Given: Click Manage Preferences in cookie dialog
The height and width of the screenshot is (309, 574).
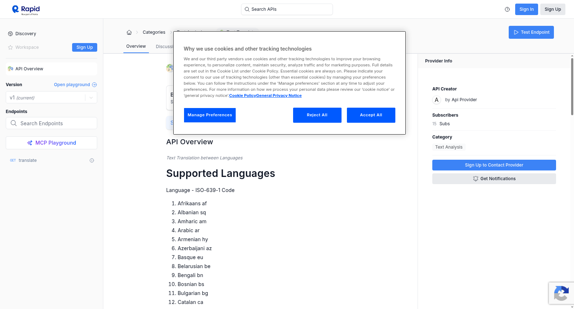Looking at the screenshot, I should coord(210,115).
